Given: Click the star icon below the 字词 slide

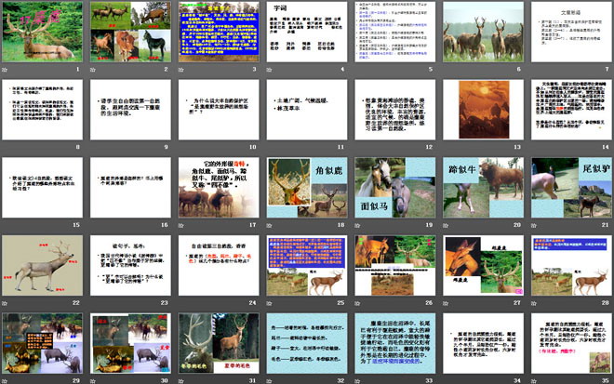Looking at the screenshot, I should 269,70.
